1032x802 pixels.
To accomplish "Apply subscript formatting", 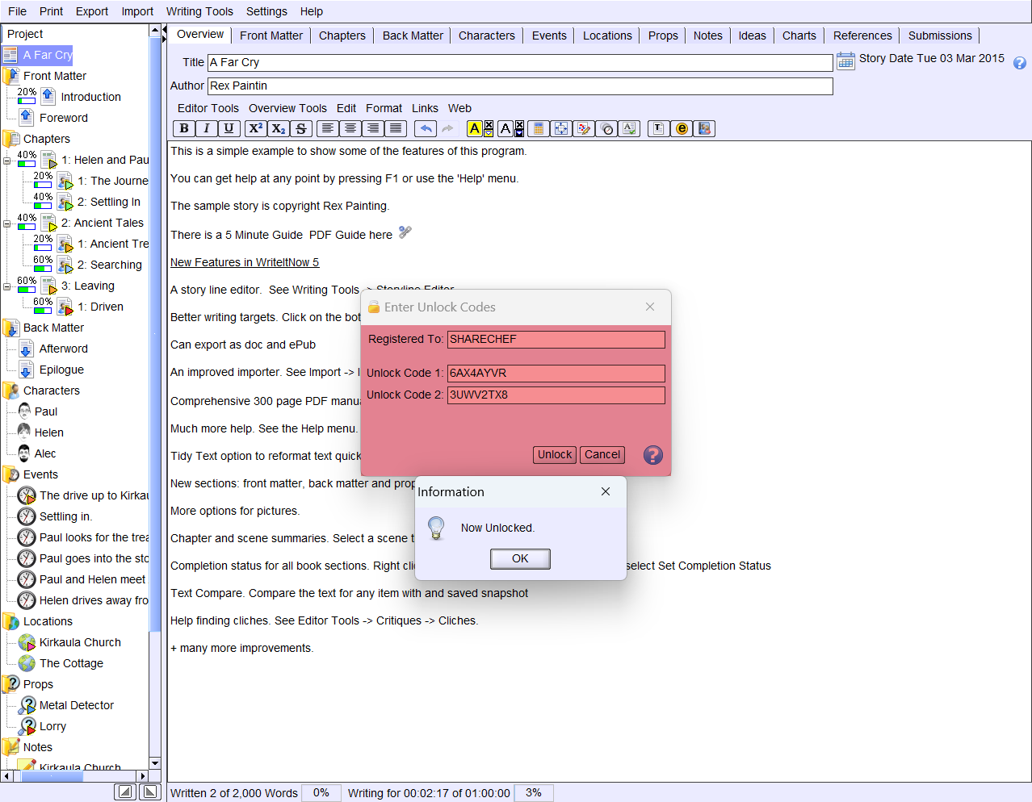I will click(x=279, y=128).
